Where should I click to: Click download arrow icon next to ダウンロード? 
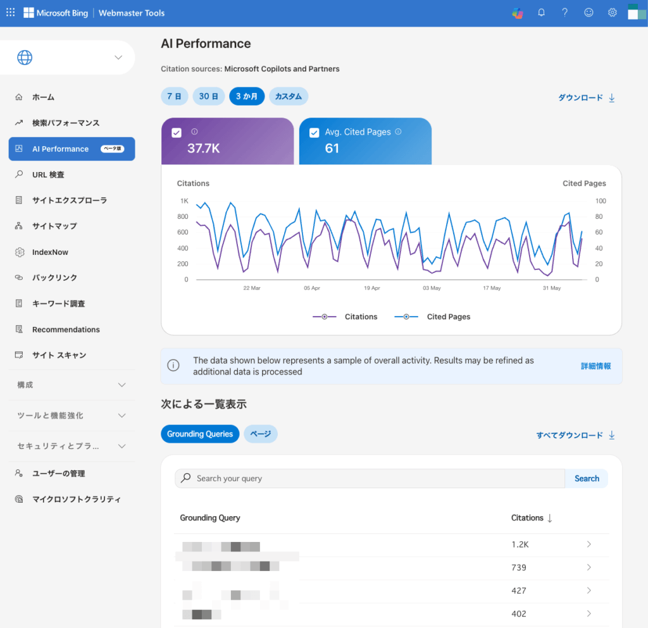612,98
